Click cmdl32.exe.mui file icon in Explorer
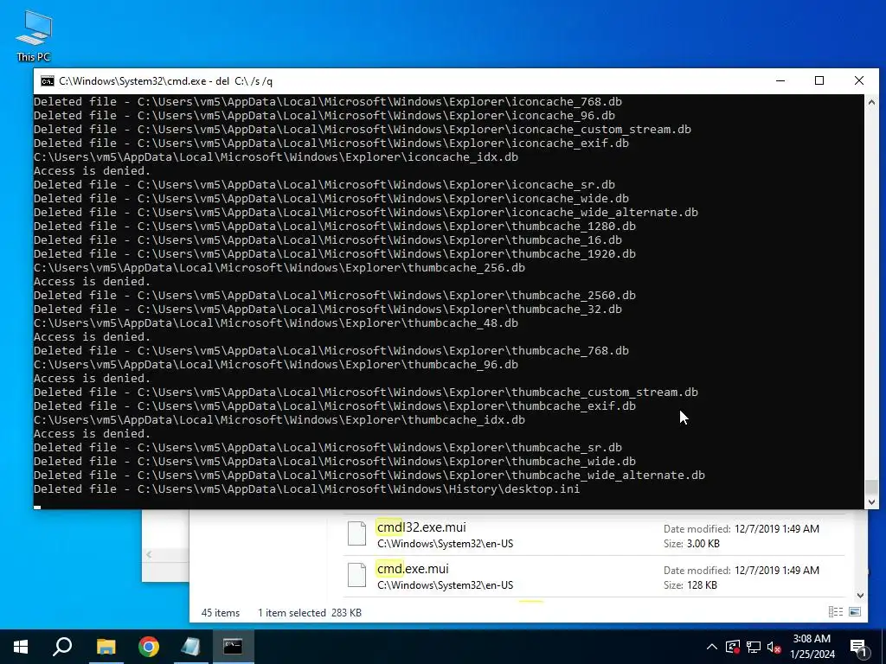Viewport: 886px width, 664px height. tap(356, 533)
